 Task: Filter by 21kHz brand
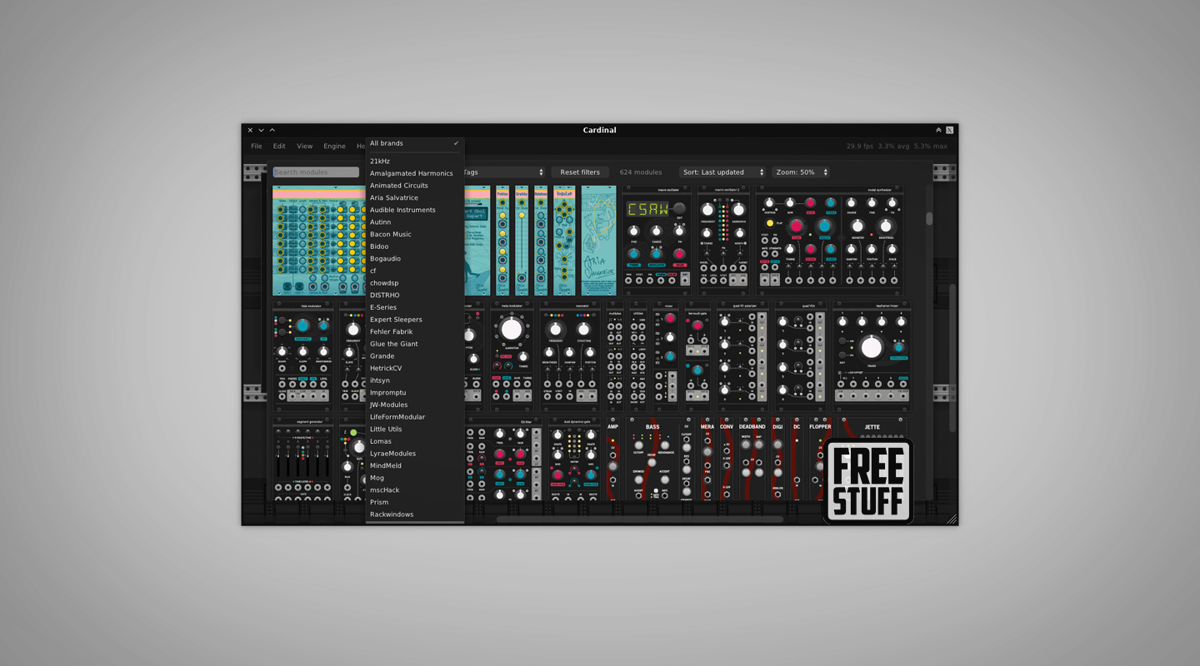[415, 161]
